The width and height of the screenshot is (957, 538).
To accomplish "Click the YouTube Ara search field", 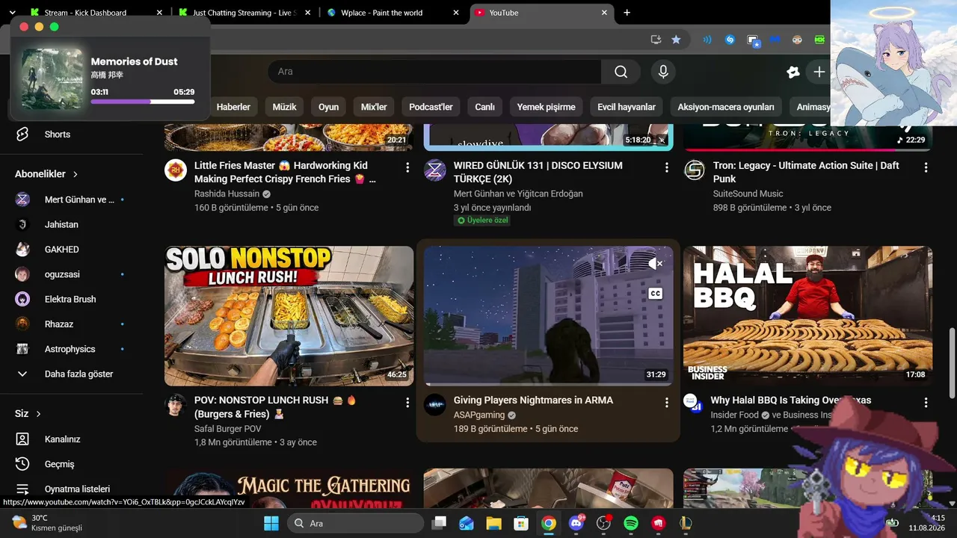I will [435, 72].
